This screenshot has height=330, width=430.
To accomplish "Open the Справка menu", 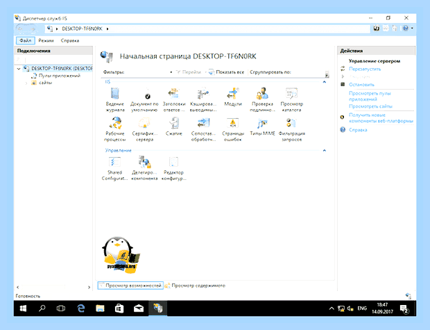I will coord(70,40).
